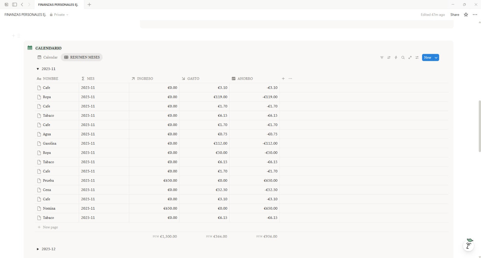Click the AHORRO sum €936.00
The width and height of the screenshot is (481, 258).
tap(267, 236)
